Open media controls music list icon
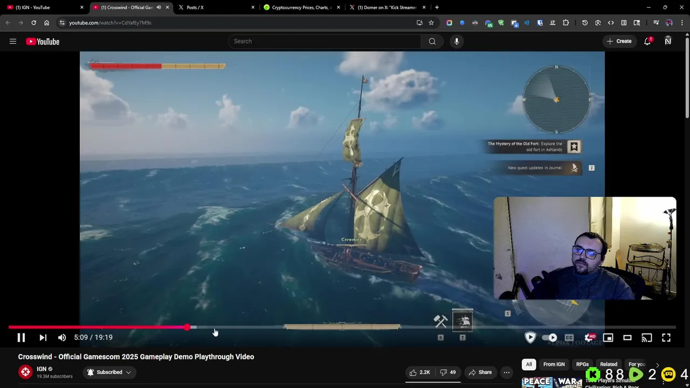The height and width of the screenshot is (388, 690). pos(656,23)
